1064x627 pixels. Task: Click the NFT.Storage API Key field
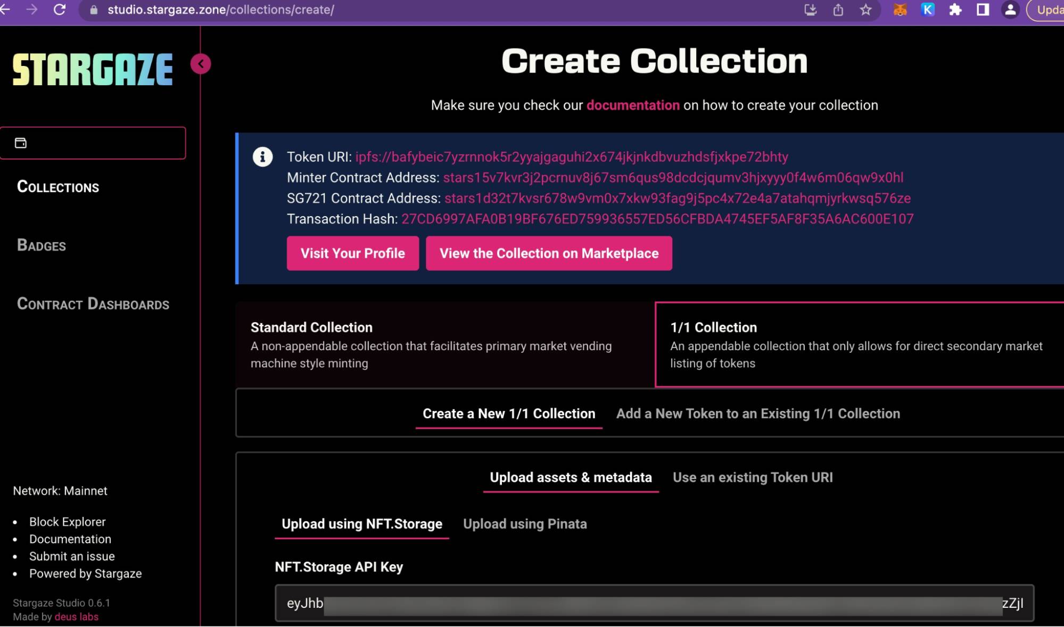pos(654,603)
